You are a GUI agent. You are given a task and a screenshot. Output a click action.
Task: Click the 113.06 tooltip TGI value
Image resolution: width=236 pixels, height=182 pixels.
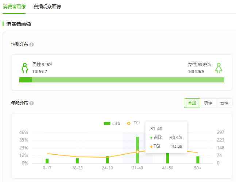(177, 146)
